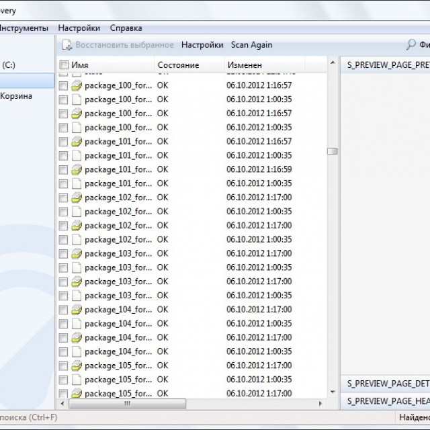
Task: Click file icon of first package_102_for row
Action: [x=76, y=198]
